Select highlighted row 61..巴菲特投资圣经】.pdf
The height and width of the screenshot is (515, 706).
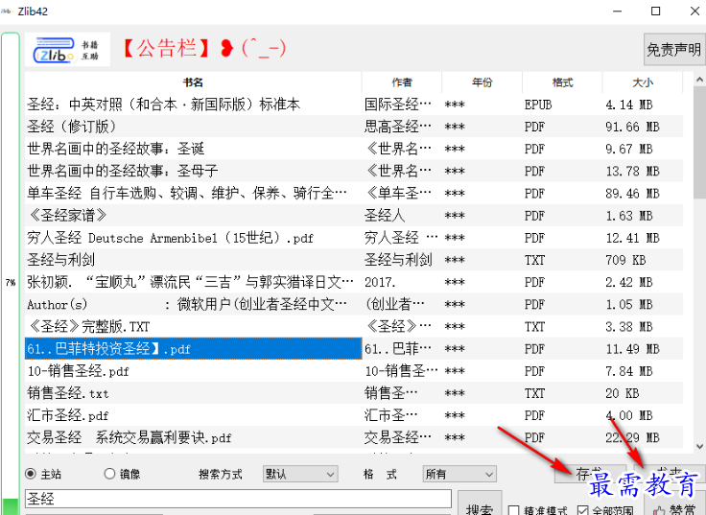tap(354, 349)
